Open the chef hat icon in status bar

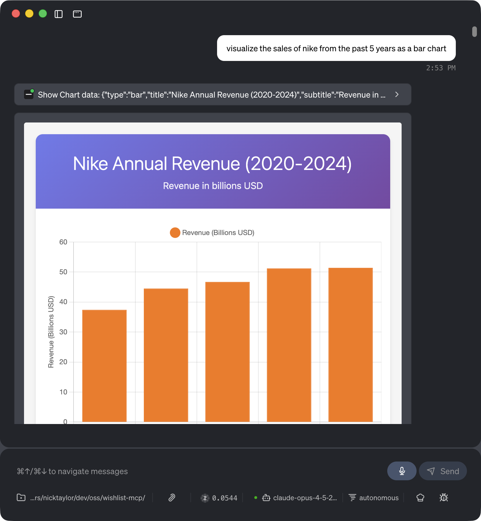pos(420,498)
